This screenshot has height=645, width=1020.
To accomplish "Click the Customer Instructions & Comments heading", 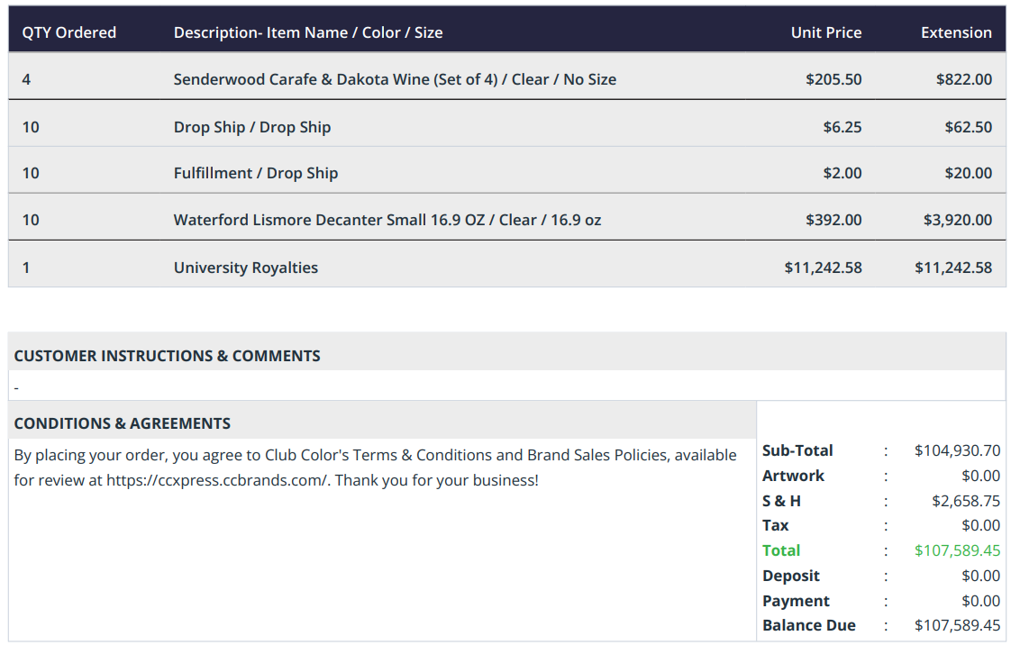I will tap(168, 356).
